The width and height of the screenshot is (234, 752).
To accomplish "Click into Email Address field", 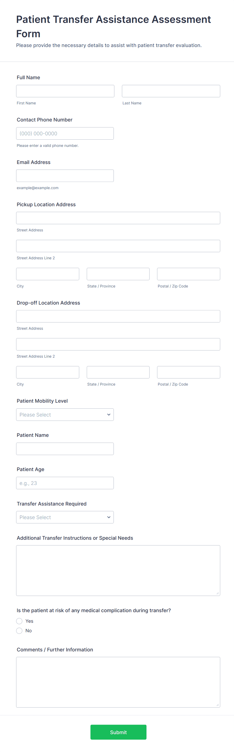I will (x=65, y=176).
